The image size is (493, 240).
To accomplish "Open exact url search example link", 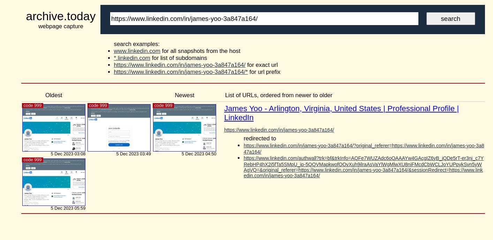I will (180, 65).
